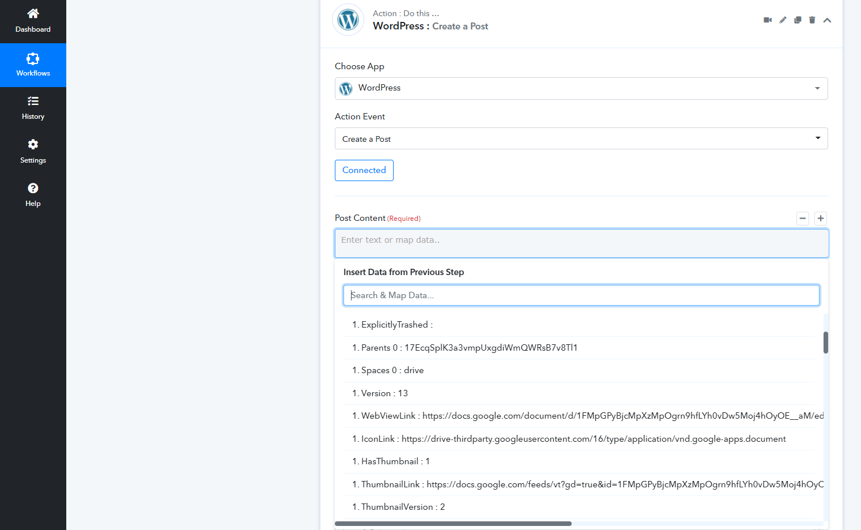Click the plus button beside Post Content
Image resolution: width=861 pixels, height=530 pixels.
point(821,219)
